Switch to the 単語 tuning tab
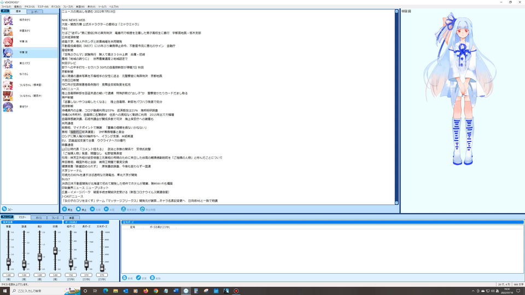The image size is (525, 295). pos(71,218)
